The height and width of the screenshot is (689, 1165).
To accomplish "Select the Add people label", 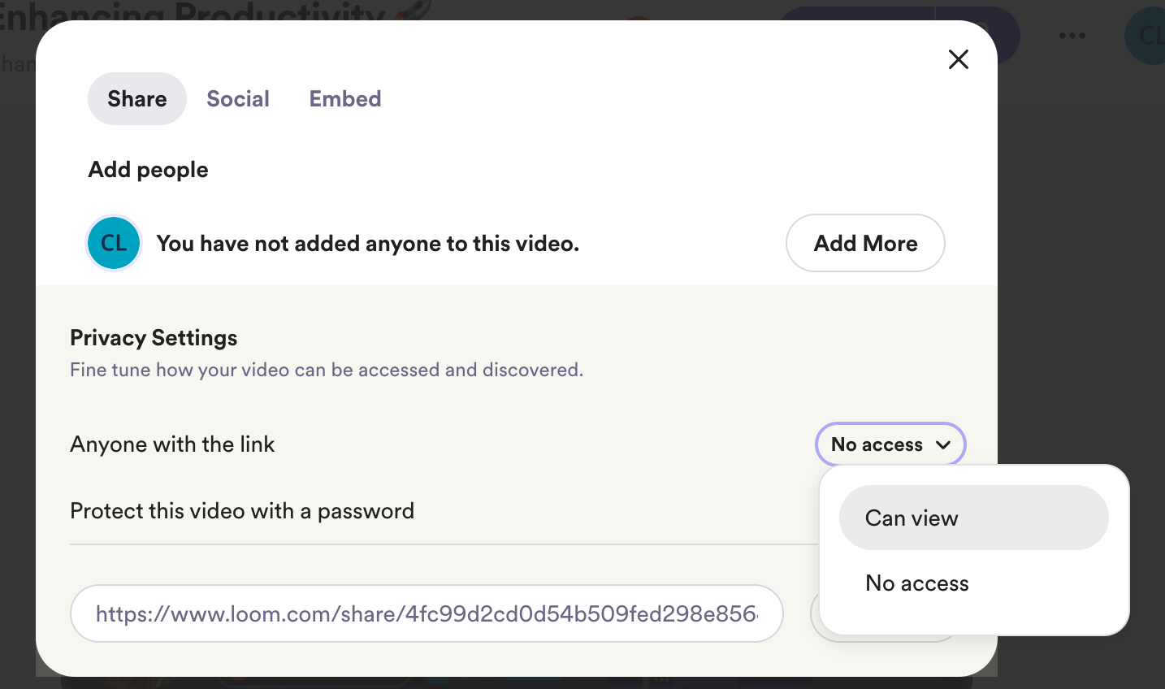I will [147, 169].
